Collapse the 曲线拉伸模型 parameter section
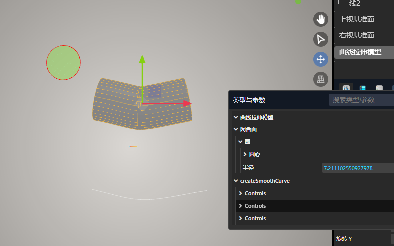 pyautogui.click(x=235, y=117)
